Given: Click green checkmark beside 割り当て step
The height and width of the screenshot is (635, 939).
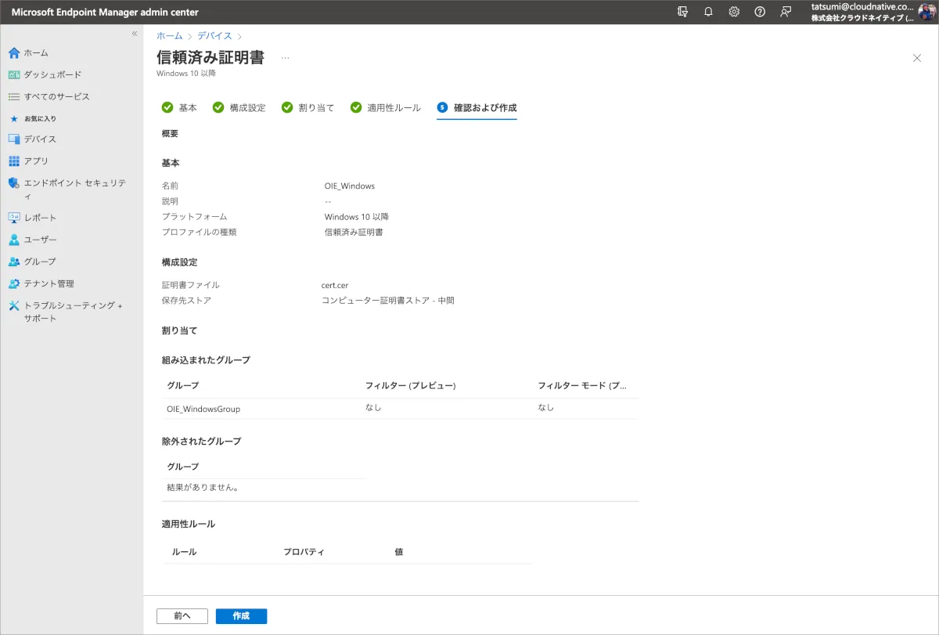Looking at the screenshot, I should 287,108.
